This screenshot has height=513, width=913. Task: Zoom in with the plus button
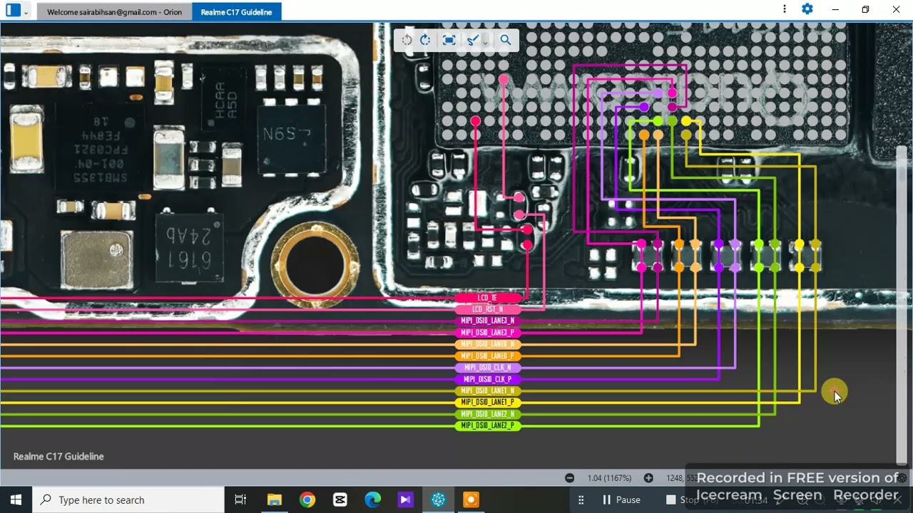click(x=648, y=478)
